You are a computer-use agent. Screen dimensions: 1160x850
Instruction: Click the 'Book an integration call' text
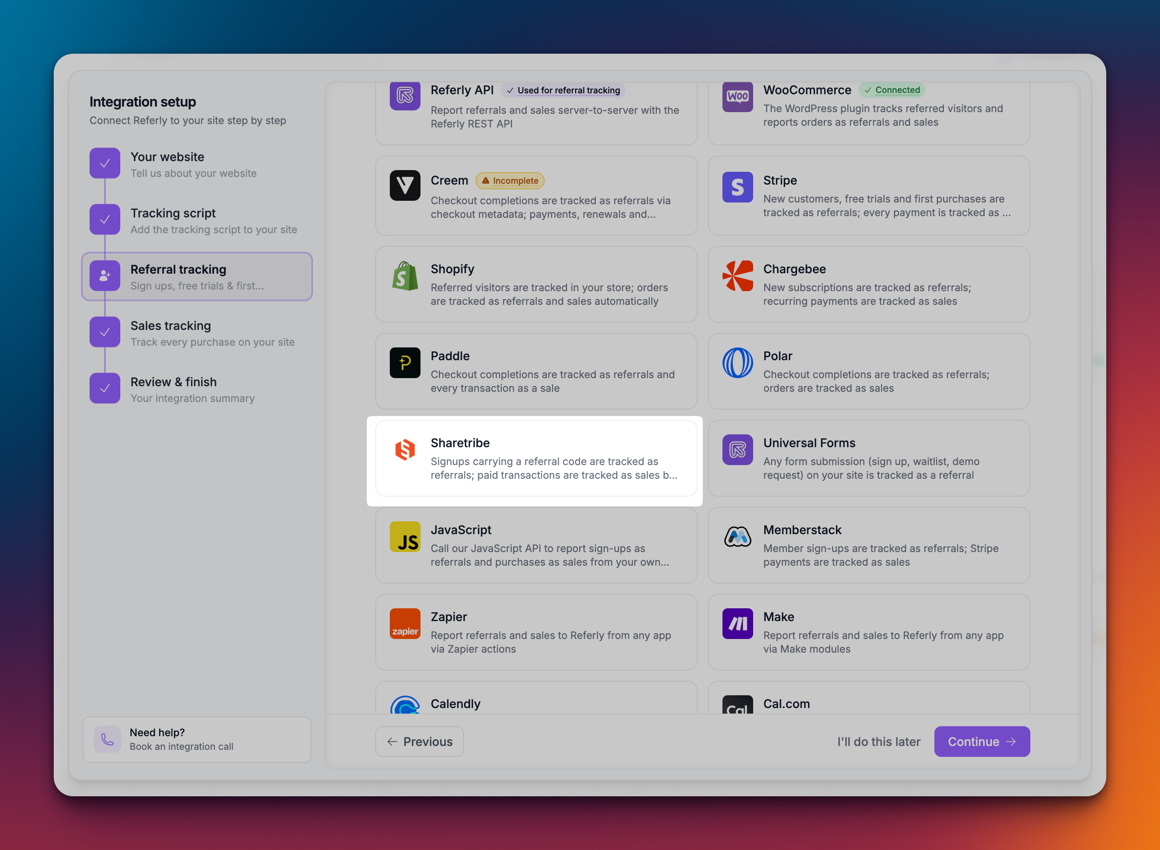(181, 746)
